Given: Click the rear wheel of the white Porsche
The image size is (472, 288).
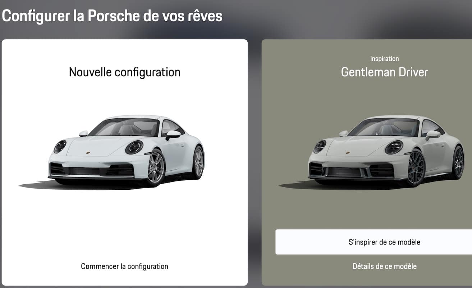Looking at the screenshot, I should (198, 162).
